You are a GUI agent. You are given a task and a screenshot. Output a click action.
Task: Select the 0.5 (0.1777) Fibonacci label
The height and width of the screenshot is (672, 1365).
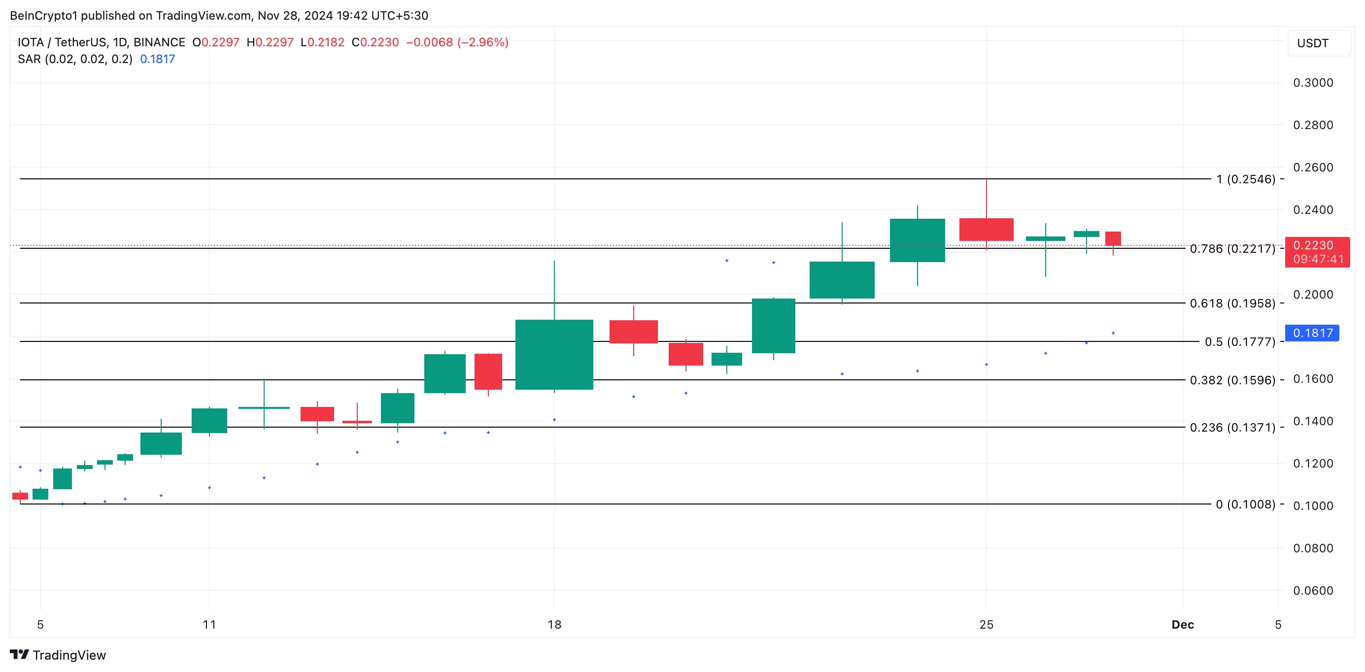[1239, 342]
